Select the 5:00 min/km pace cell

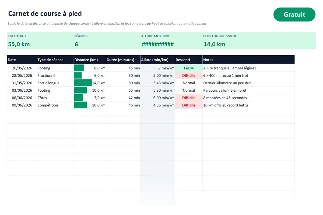(158, 76)
